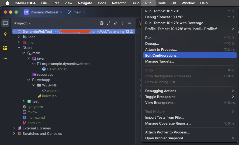Collapse the WEB-INF folder
The height and width of the screenshot is (145, 239).
(33, 85)
